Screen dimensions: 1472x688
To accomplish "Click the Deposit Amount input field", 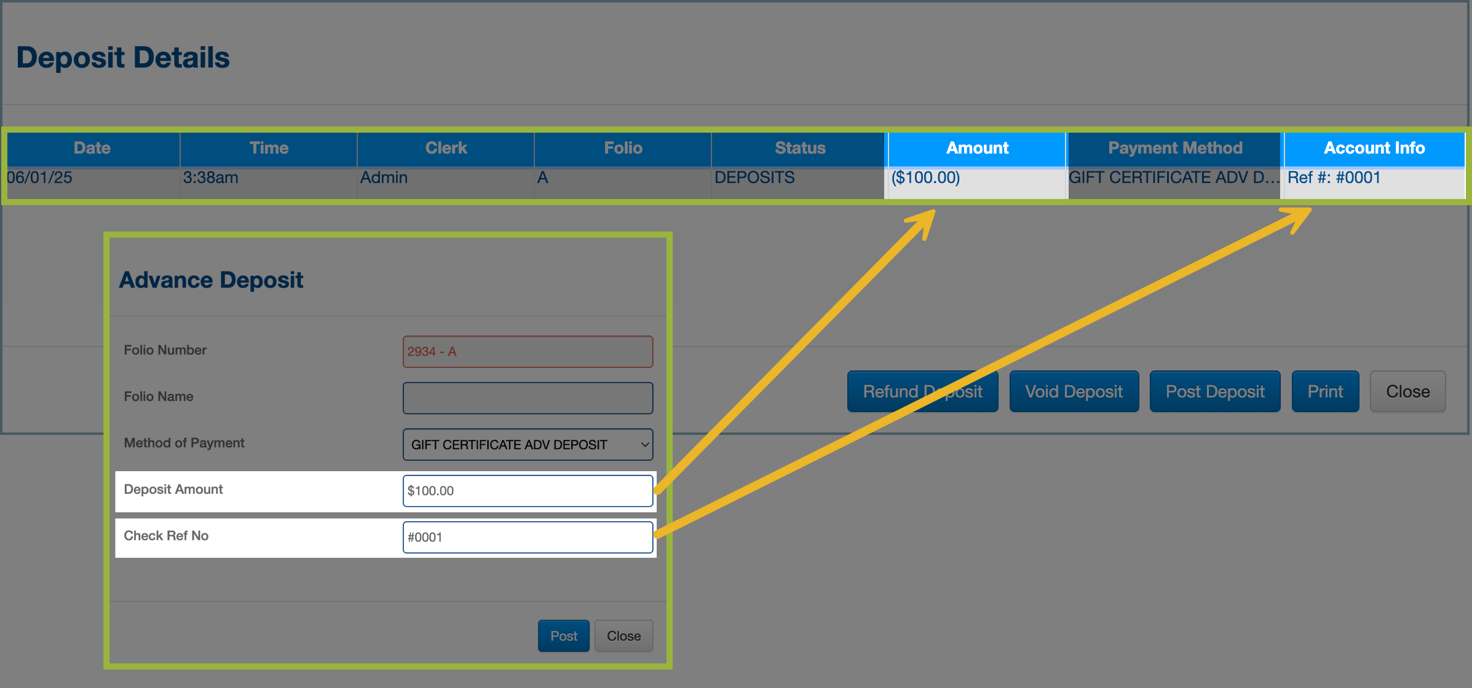I will coord(528,491).
